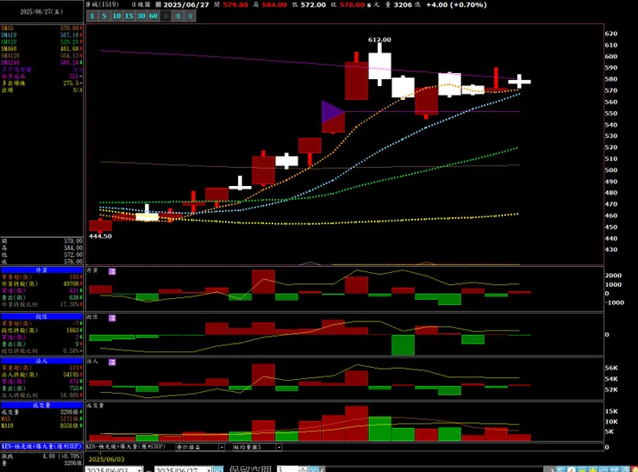Open the 委計損益 dropdown

pos(222,447)
